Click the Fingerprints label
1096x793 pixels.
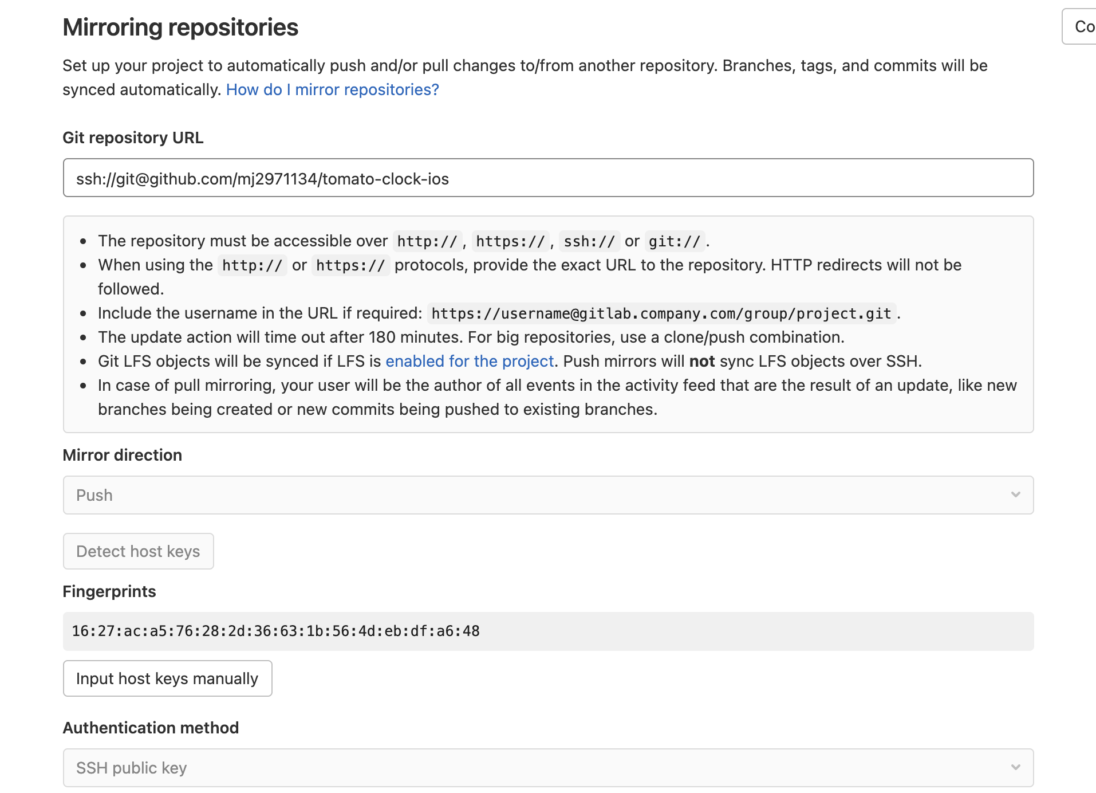[x=109, y=592]
